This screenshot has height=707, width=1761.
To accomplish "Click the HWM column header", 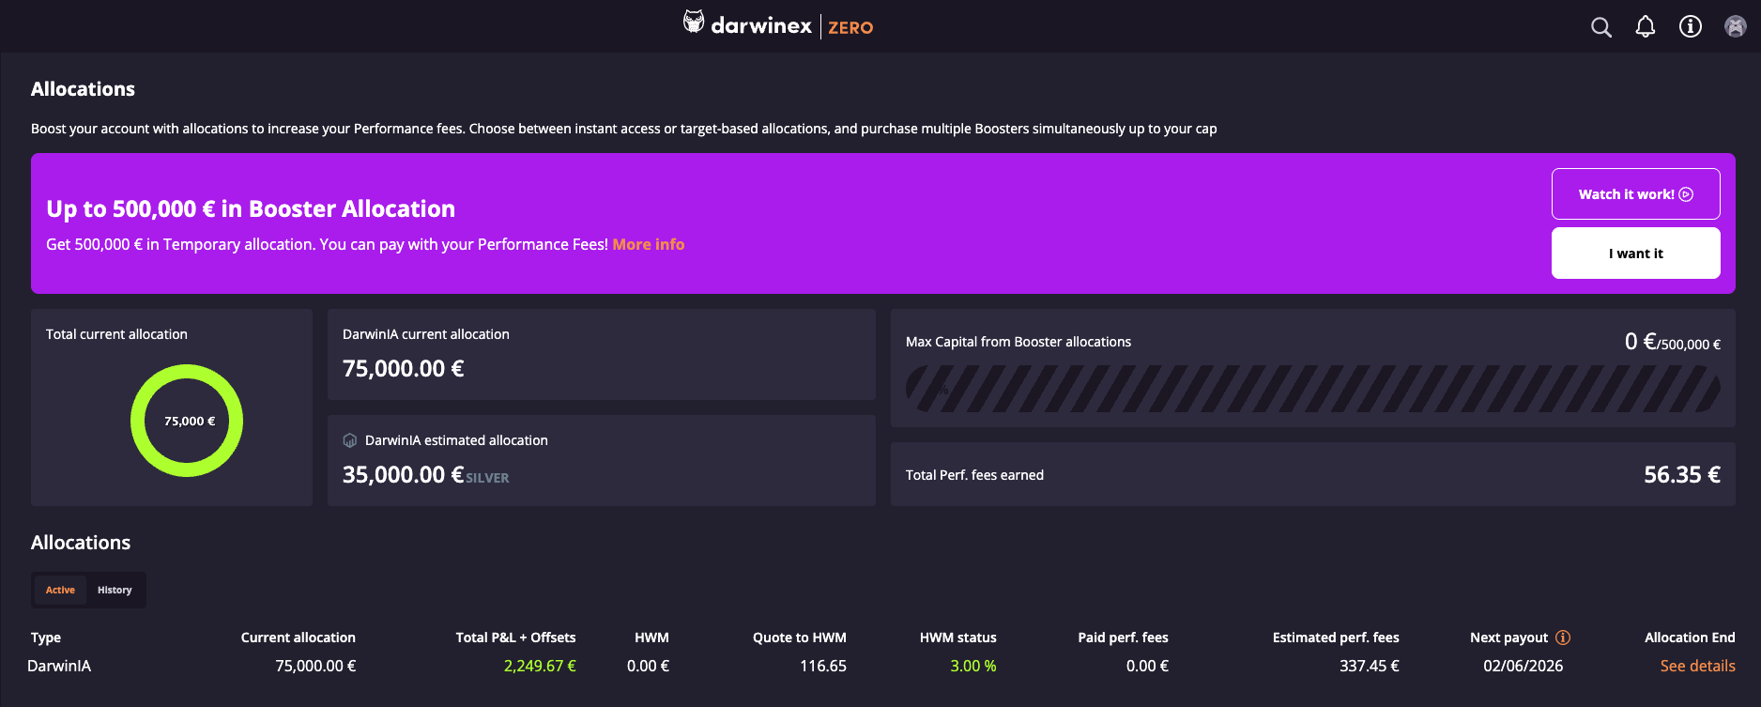I will 651,638.
